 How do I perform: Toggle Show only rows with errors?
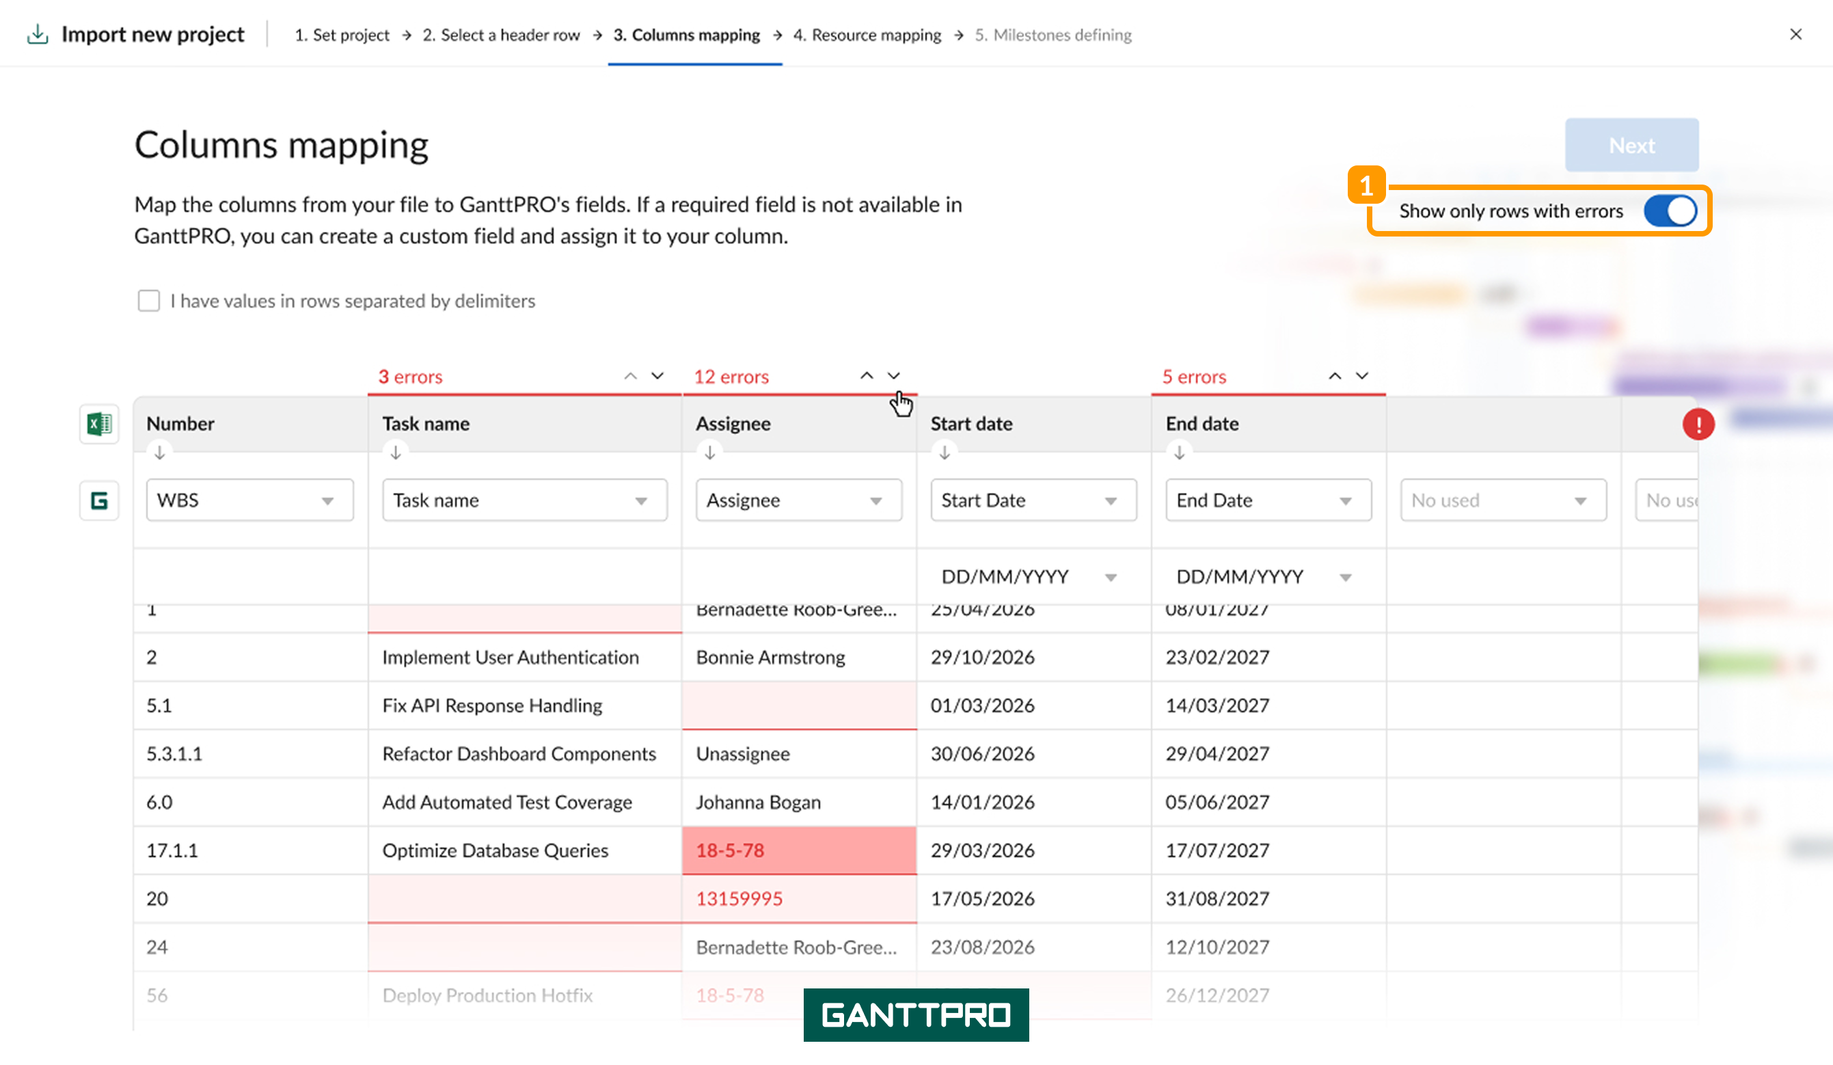click(1670, 211)
